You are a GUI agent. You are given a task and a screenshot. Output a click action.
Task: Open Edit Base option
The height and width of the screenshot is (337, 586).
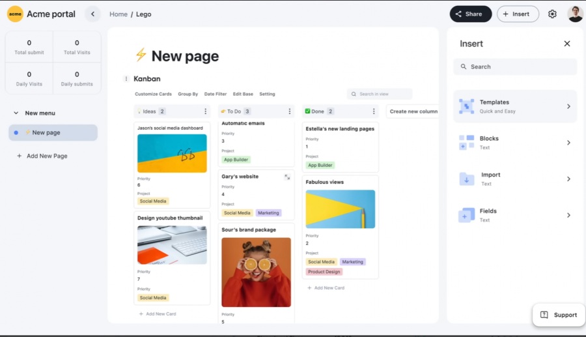click(x=243, y=95)
